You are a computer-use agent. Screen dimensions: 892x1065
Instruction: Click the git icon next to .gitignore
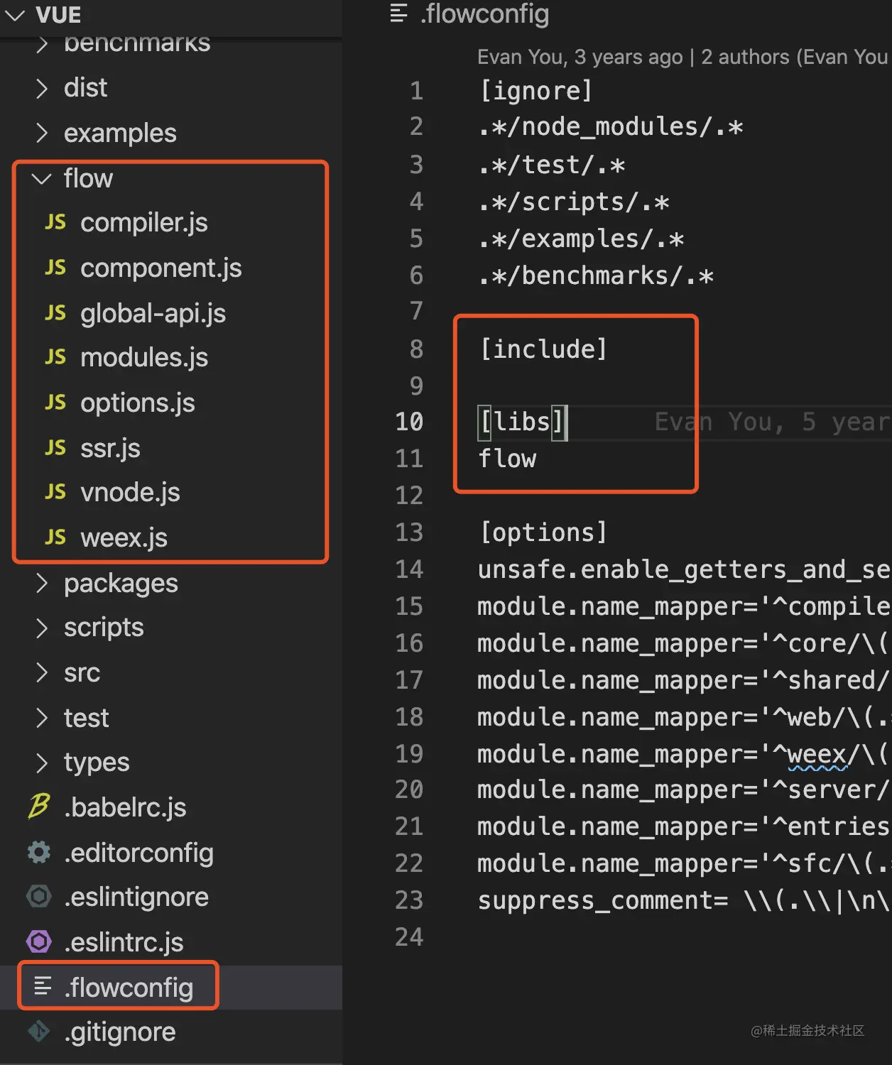pyautogui.click(x=39, y=1032)
